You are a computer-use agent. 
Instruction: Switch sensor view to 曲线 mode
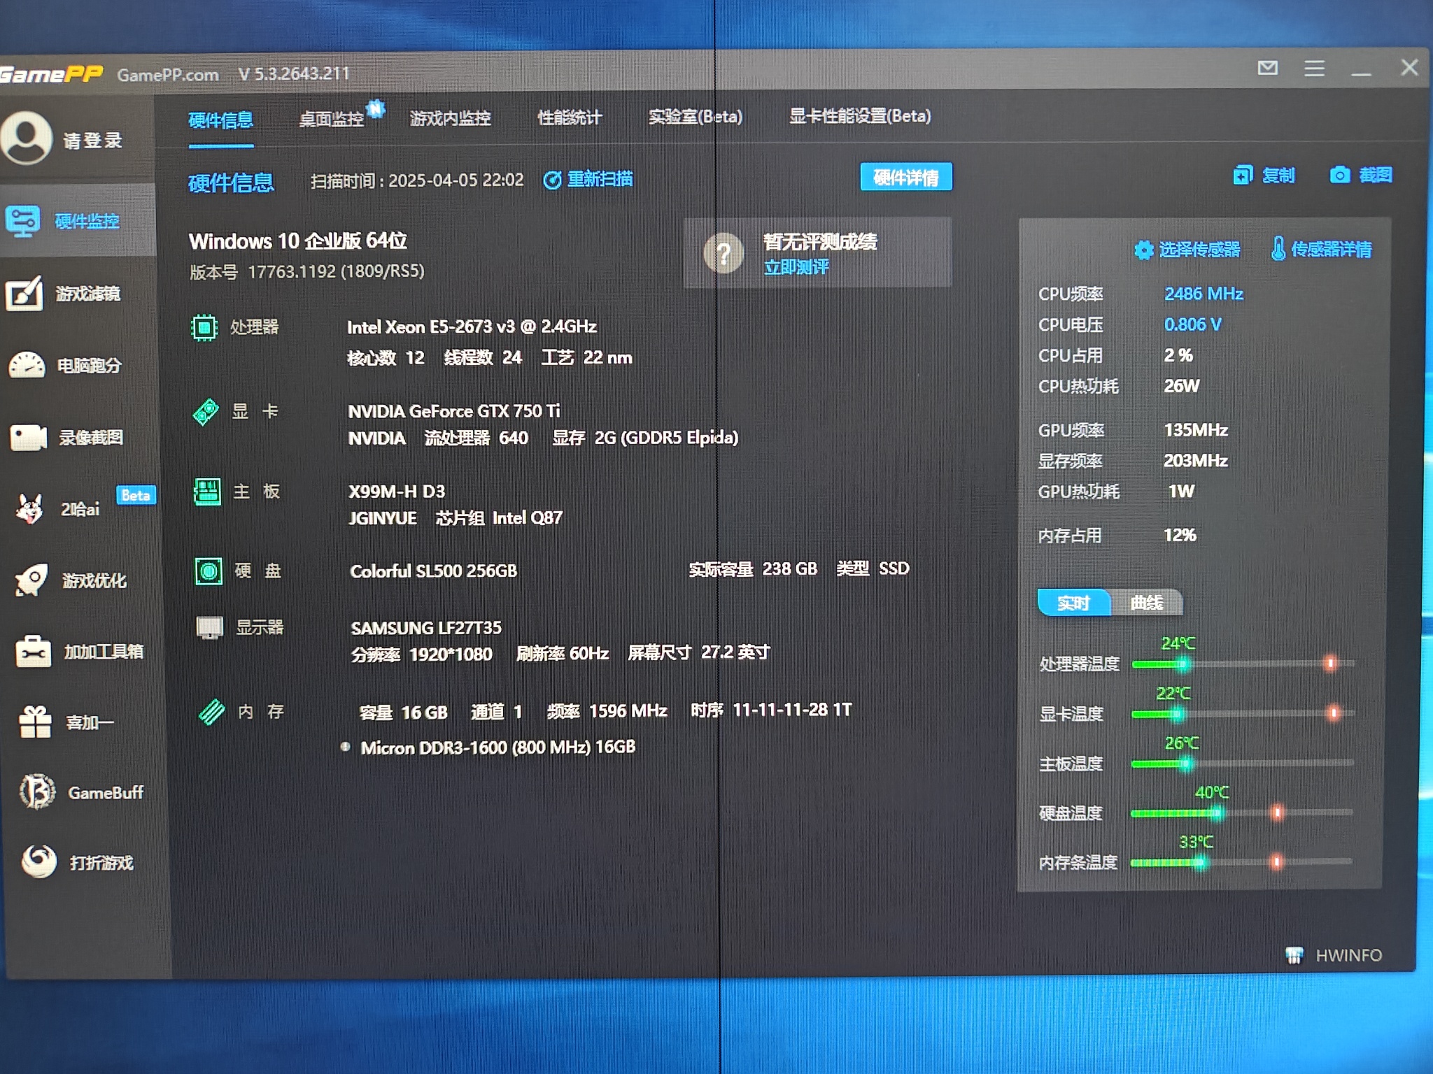pyautogui.click(x=1146, y=603)
